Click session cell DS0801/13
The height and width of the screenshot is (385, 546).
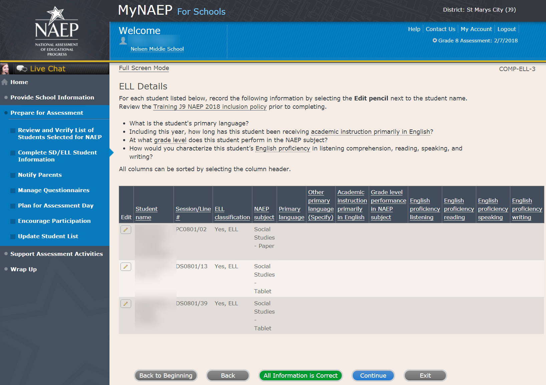point(192,266)
